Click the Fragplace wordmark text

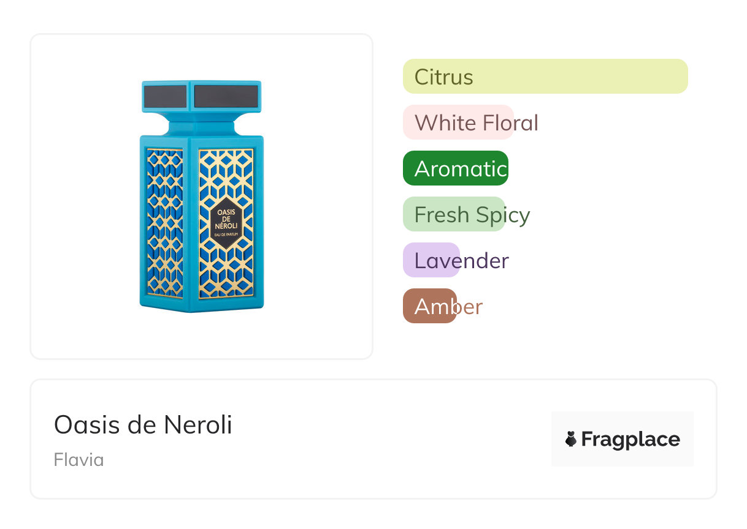pyautogui.click(x=630, y=440)
